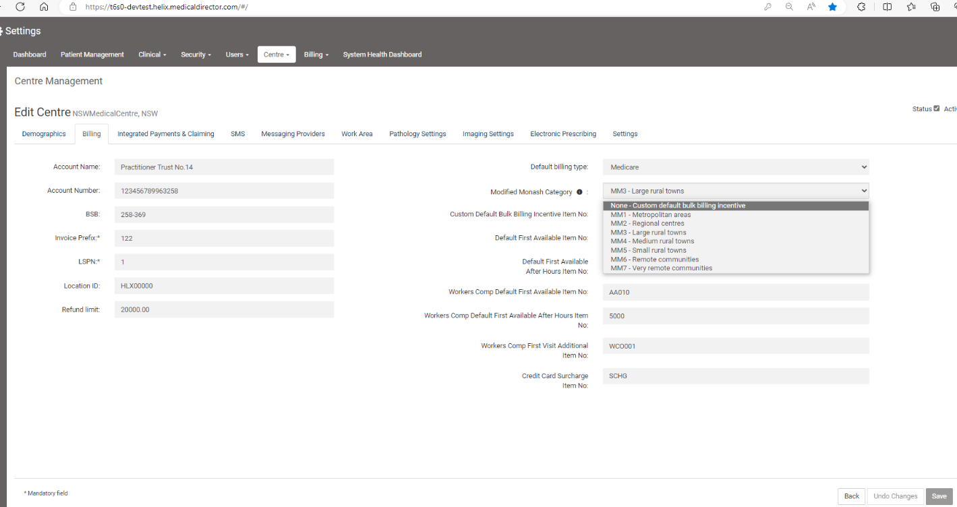957x507 pixels.
Task: Open Patient Management in the navigation
Action: click(92, 55)
